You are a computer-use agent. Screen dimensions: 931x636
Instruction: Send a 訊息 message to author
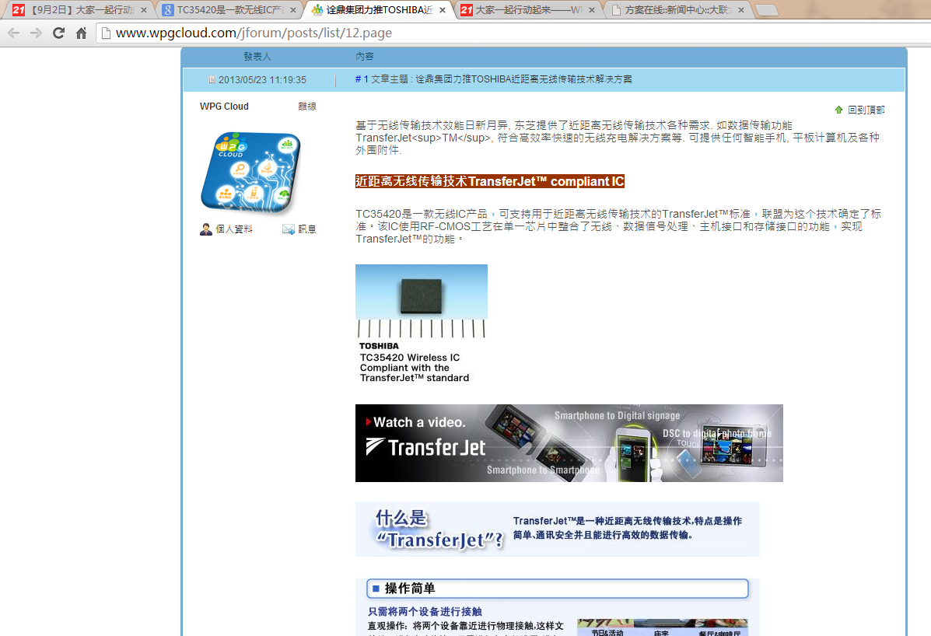[307, 229]
